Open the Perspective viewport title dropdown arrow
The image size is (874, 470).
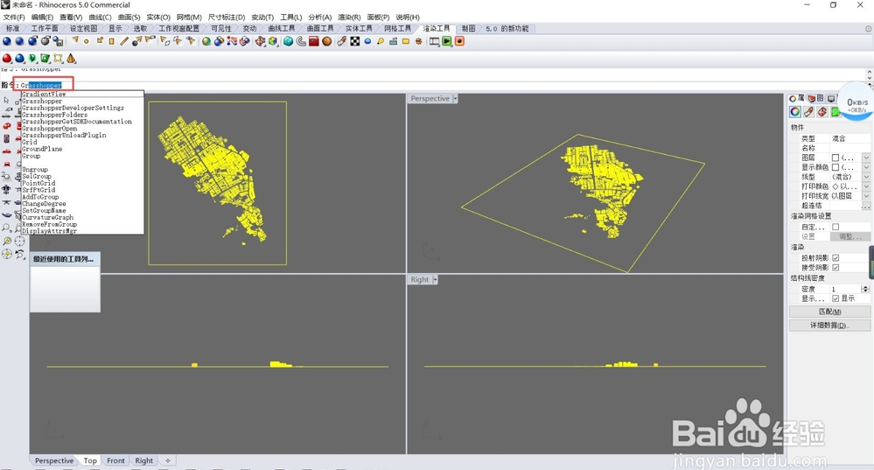point(456,99)
